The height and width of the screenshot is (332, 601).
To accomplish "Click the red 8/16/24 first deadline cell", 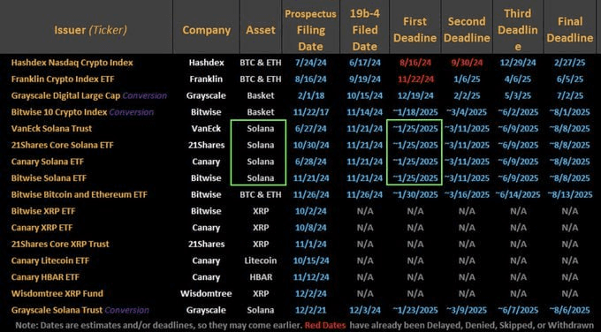I will (415, 63).
